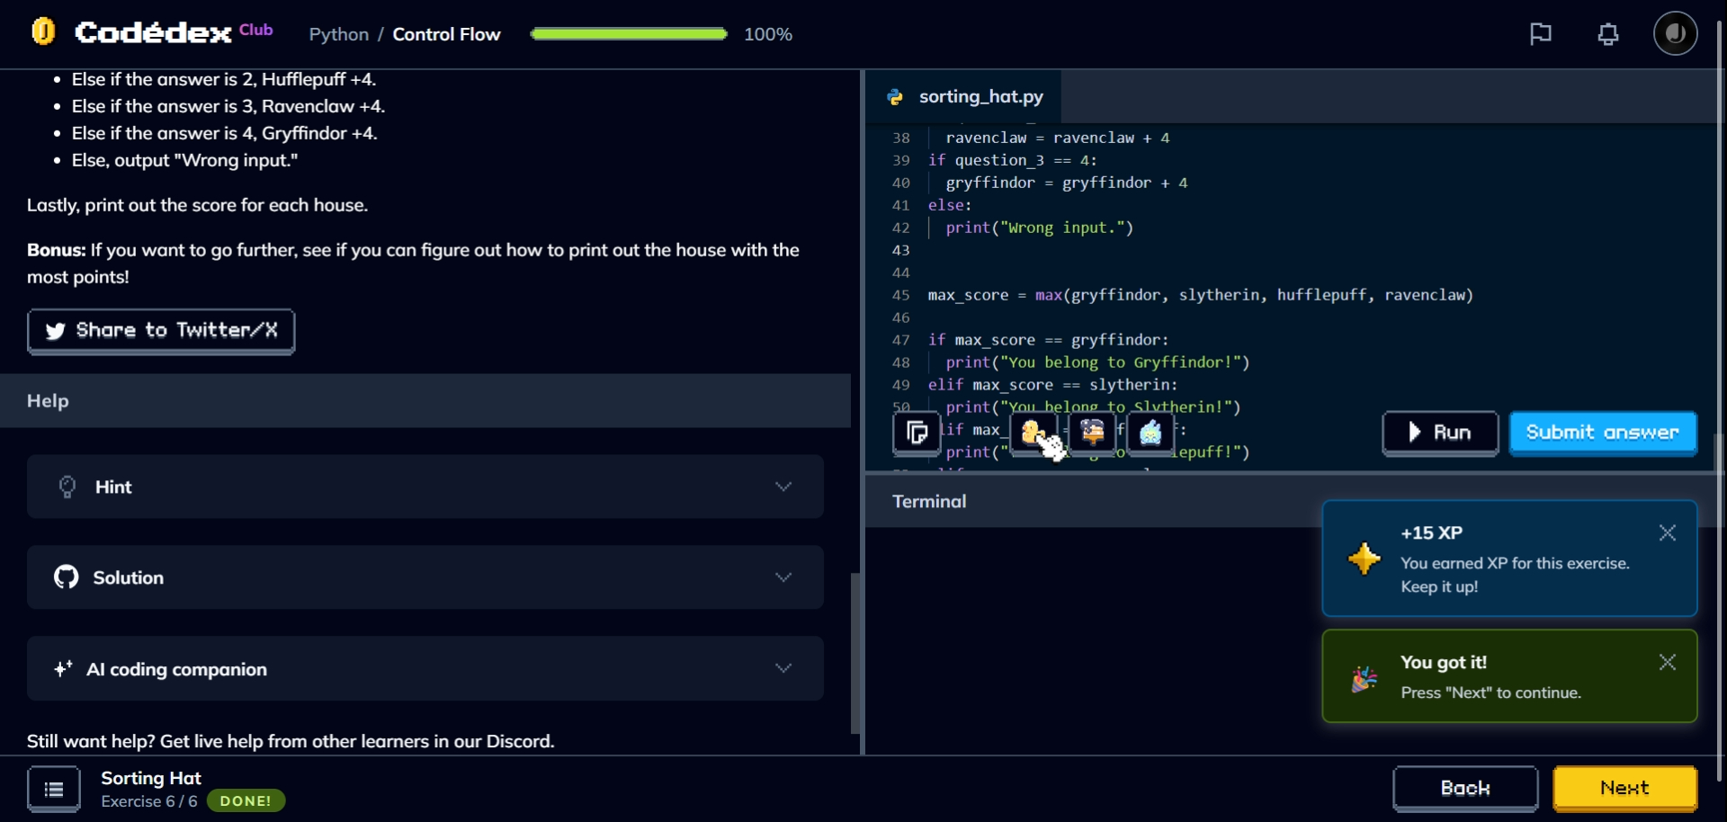Click the copy code icon in the editor

click(916, 433)
